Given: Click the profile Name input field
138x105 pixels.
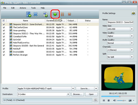Looking at the screenshot, I should click(x=120, y=22).
